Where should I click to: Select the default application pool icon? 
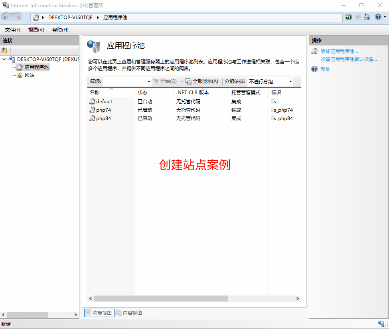pyautogui.click(x=92, y=102)
